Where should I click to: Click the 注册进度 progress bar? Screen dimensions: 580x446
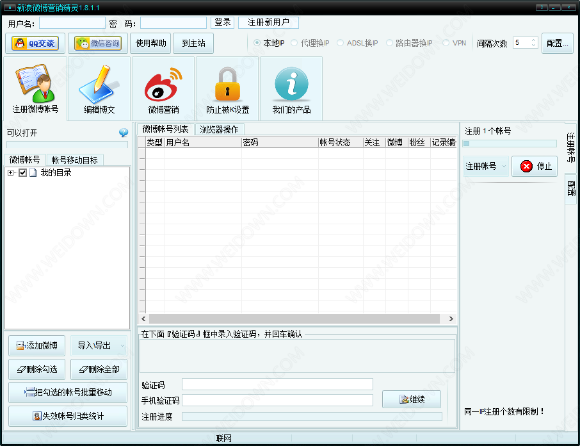click(312, 417)
